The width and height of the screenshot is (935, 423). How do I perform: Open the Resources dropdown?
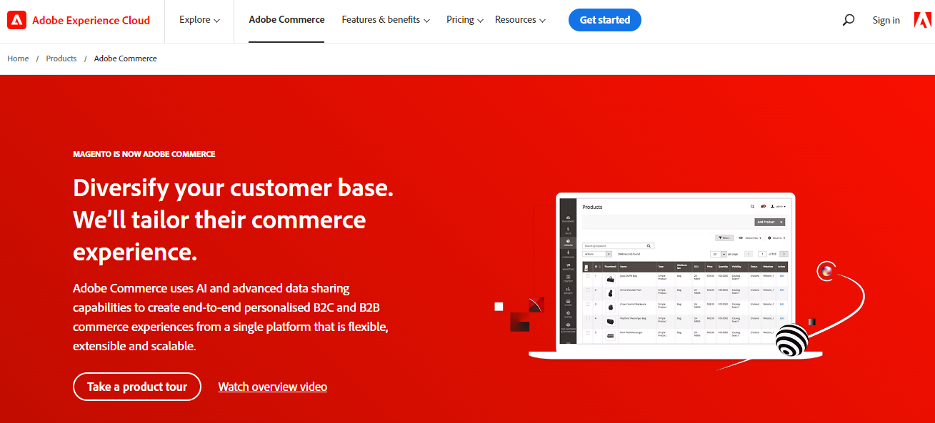520,20
